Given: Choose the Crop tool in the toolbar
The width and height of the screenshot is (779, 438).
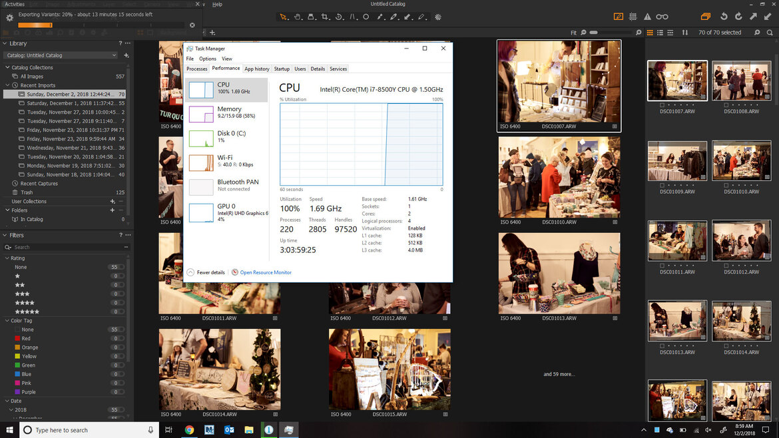Looking at the screenshot, I should click(x=325, y=17).
